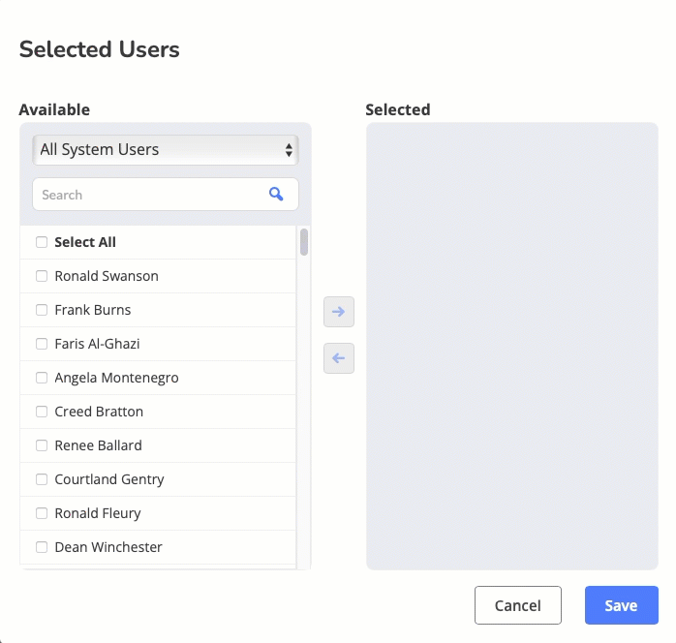The image size is (676, 643).
Task: Check the Angela Montenegro checkbox
Action: [x=42, y=378]
